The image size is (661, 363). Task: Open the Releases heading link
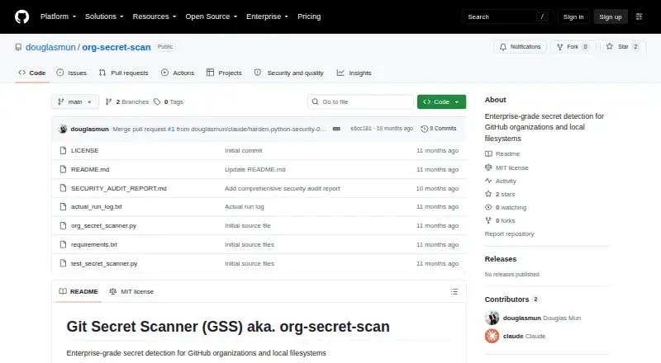coord(501,259)
